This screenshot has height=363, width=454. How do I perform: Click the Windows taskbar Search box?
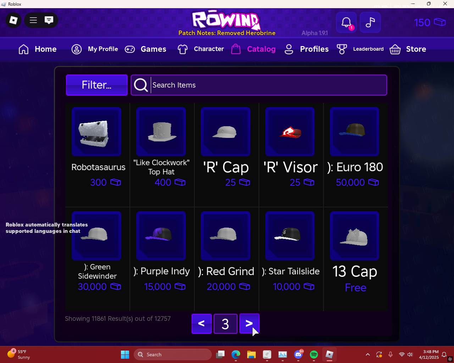point(173,354)
